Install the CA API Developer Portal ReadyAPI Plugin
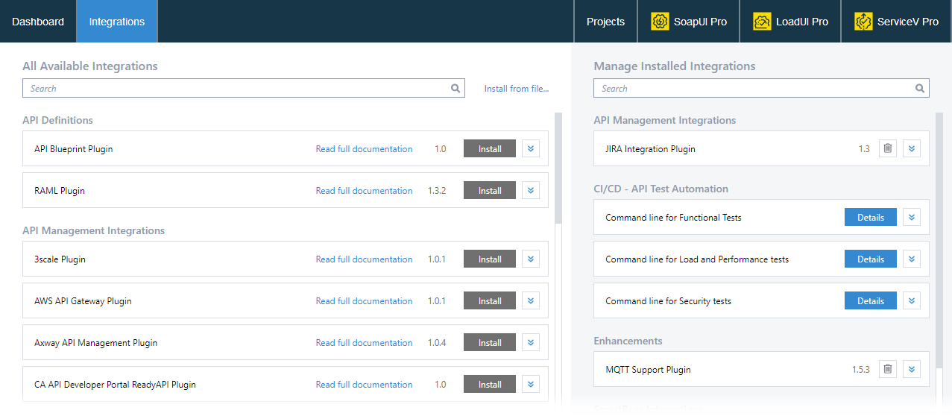 click(490, 384)
